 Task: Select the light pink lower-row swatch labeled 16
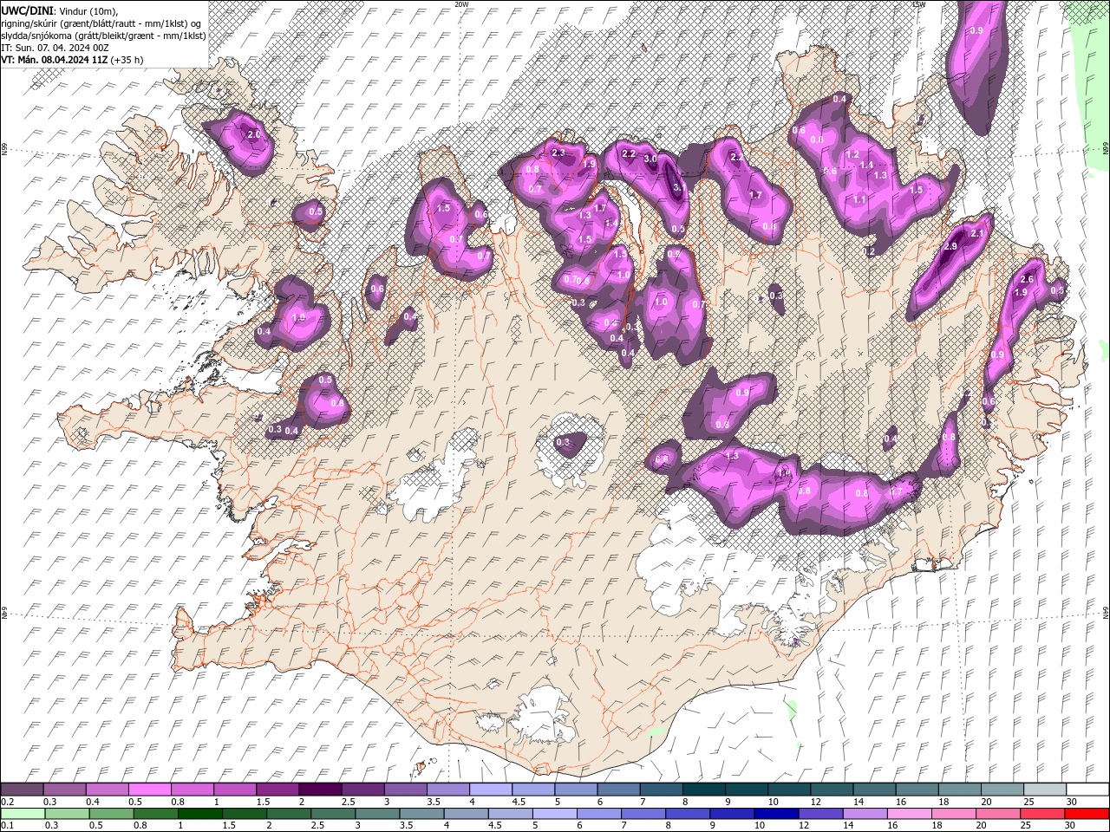tap(910, 815)
